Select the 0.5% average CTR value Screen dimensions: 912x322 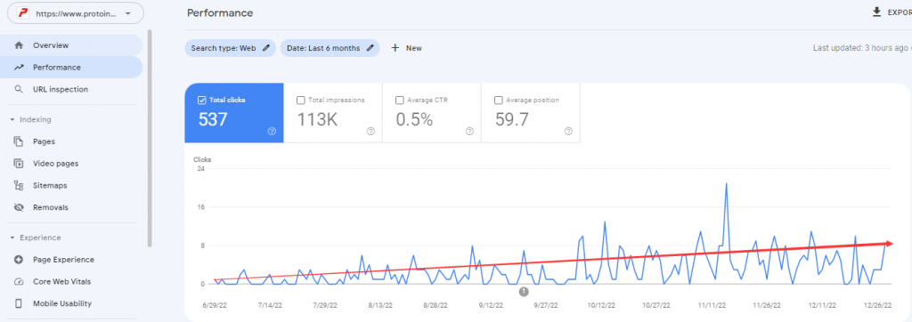[x=415, y=120]
